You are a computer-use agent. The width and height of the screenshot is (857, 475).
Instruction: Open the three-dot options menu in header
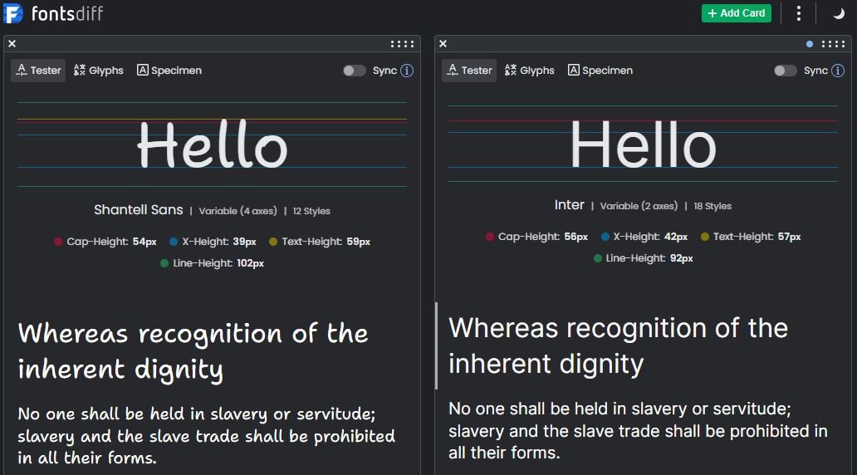(x=798, y=13)
